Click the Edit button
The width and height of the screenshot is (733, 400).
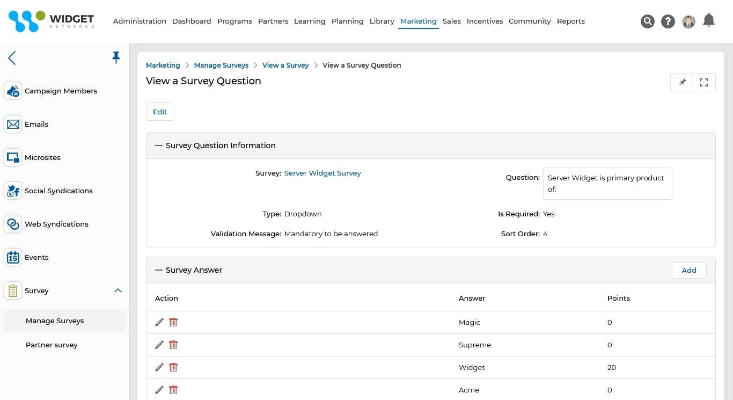pos(160,111)
